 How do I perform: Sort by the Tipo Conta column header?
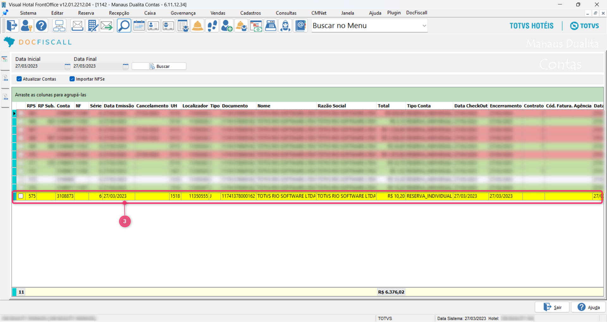(429, 106)
